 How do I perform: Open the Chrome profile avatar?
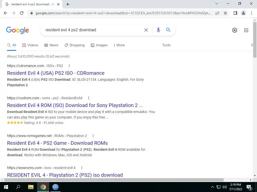[243, 13]
